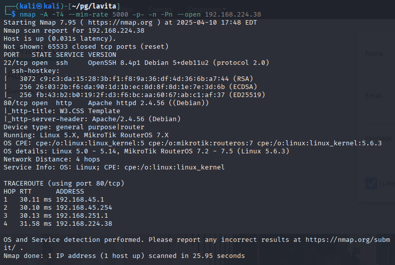The height and width of the screenshot is (265, 395).
Task: Click the 22/tcp open ssh port line
Action: (136, 63)
